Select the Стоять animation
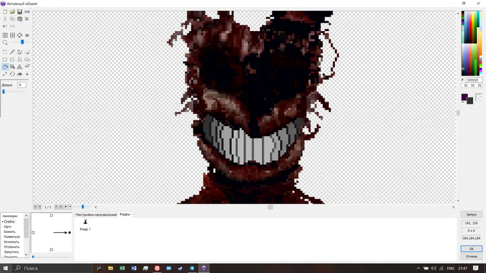 click(x=9, y=222)
